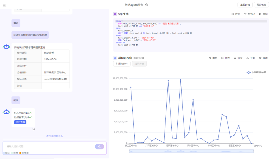Zoom the visualization with 放大 magnifier
Viewport: 272px width, 159px height.
pos(238,58)
